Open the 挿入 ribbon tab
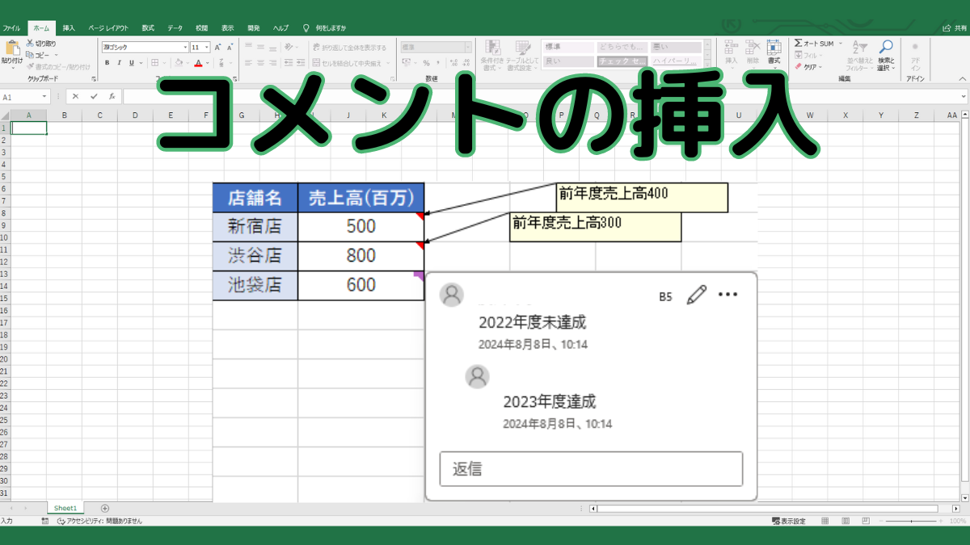The image size is (970, 545). [x=67, y=27]
